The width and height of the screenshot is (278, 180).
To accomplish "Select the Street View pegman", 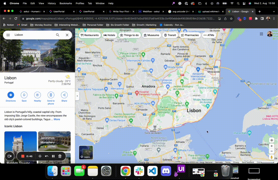I will [272, 157].
